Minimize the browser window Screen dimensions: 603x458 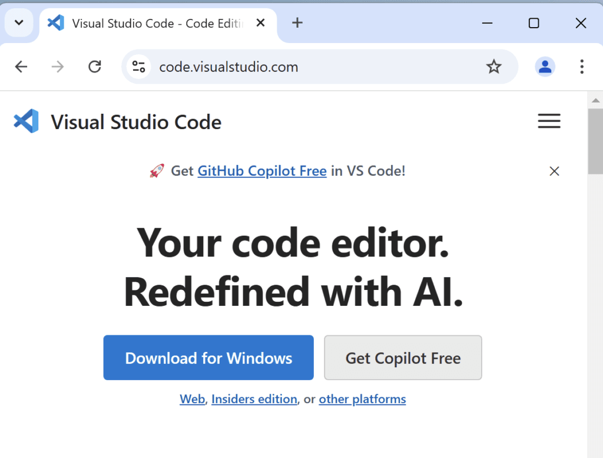coord(487,23)
